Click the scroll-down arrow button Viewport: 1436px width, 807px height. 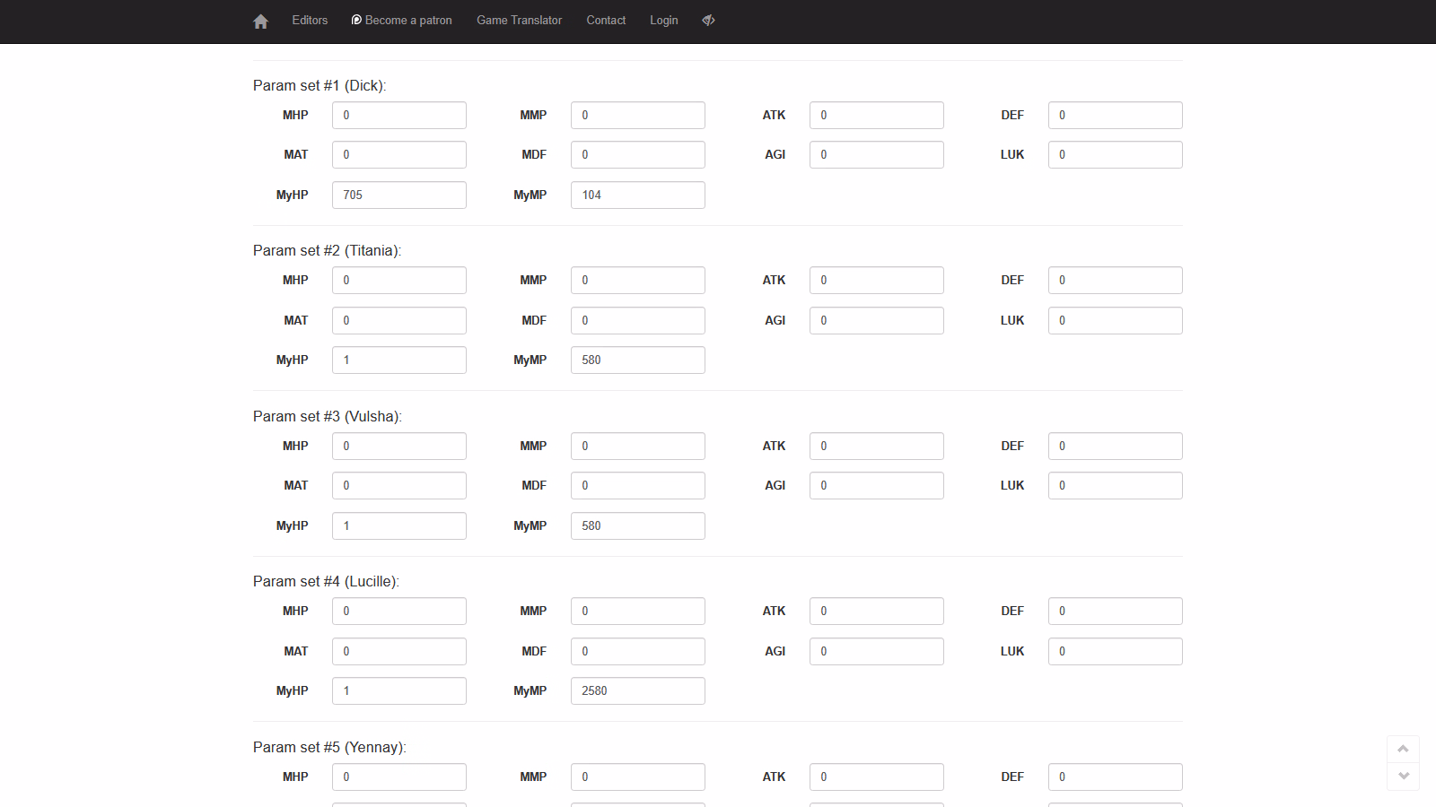[x=1403, y=777]
